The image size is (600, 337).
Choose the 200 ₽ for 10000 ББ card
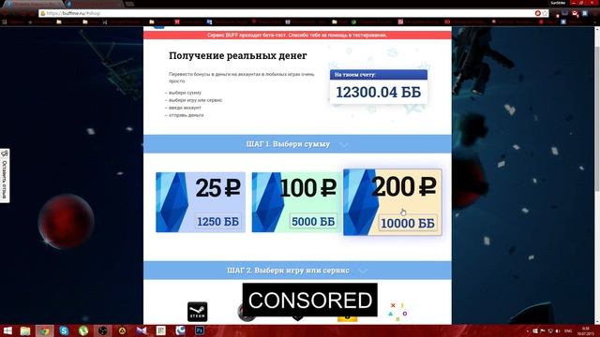(x=393, y=202)
